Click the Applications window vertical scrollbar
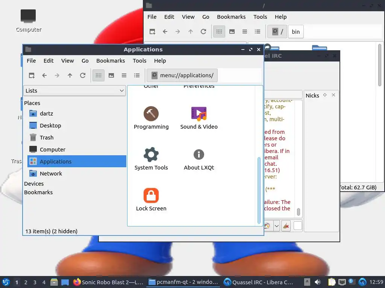The height and width of the screenshot is (288, 385). click(259, 190)
